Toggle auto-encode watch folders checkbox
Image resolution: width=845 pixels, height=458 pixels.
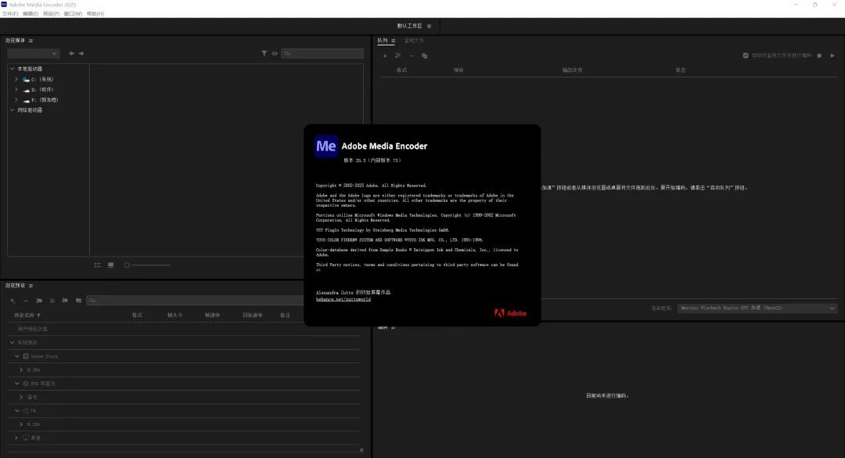746,56
